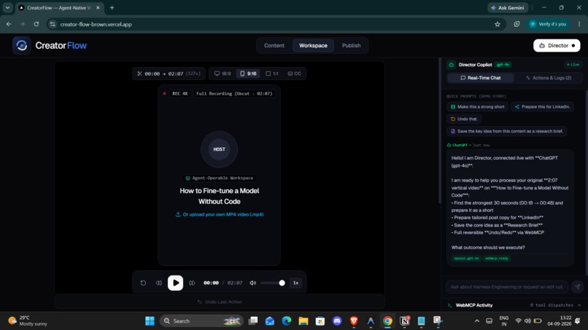588x330 pixels.
Task: Expand the WebMCP Activity panel chevron
Action: point(579,305)
